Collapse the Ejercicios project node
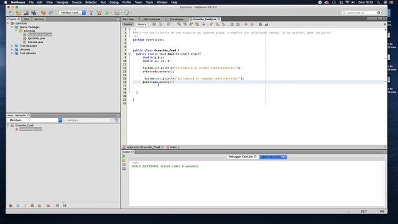The width and height of the screenshot is (398, 224). pos(8,24)
